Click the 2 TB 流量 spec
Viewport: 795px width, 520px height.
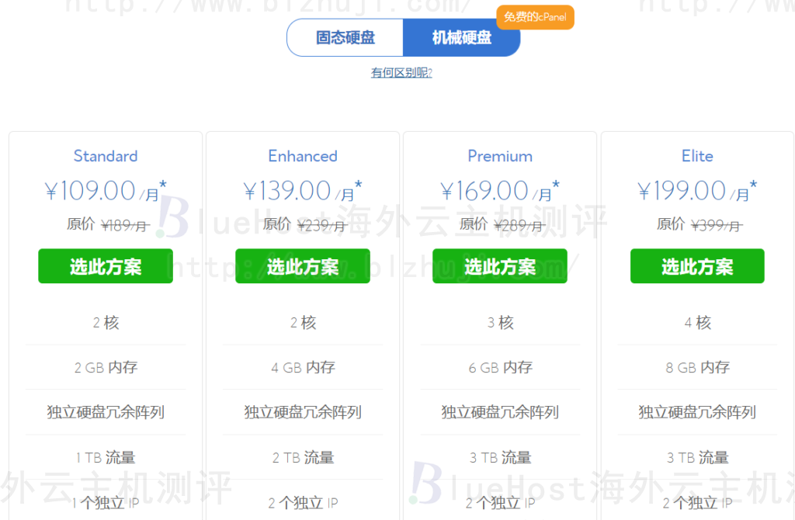tap(303, 458)
